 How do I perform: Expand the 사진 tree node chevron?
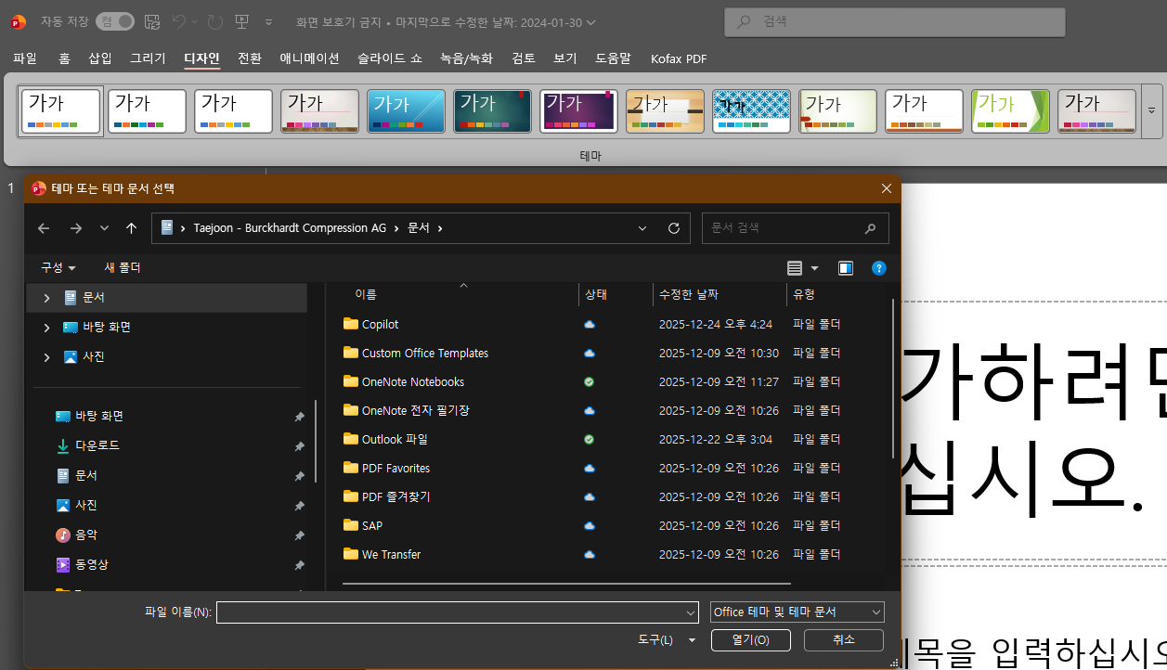pyautogui.click(x=47, y=356)
